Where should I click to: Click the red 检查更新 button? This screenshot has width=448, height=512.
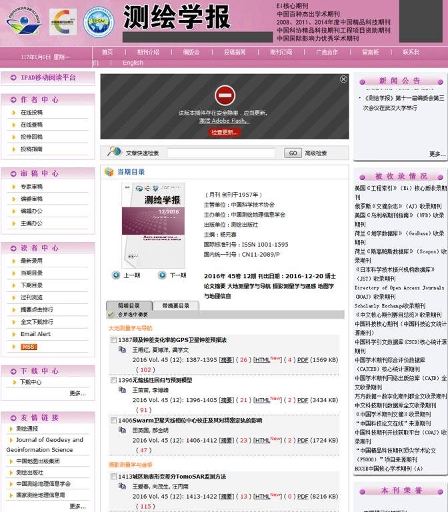tap(224, 132)
